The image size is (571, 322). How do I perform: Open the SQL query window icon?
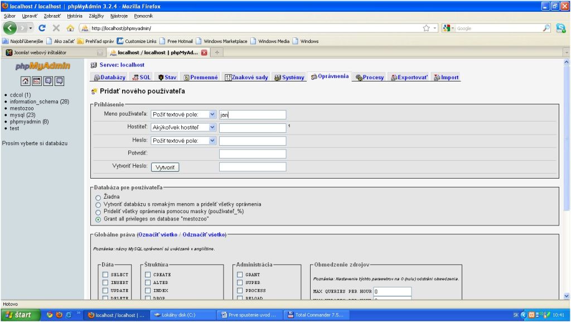pos(37,81)
